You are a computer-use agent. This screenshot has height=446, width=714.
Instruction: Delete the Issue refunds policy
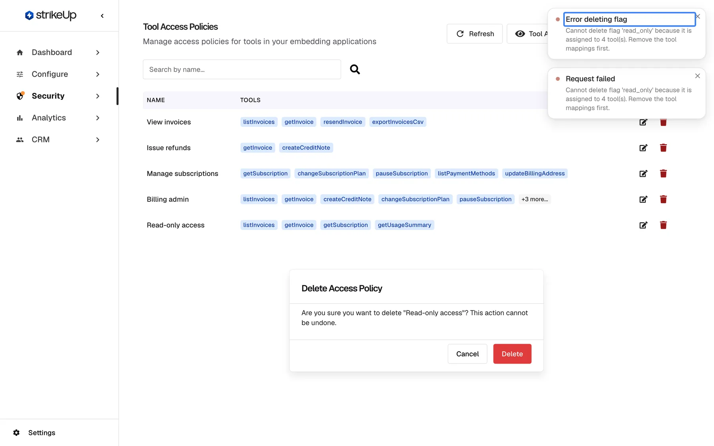click(663, 148)
